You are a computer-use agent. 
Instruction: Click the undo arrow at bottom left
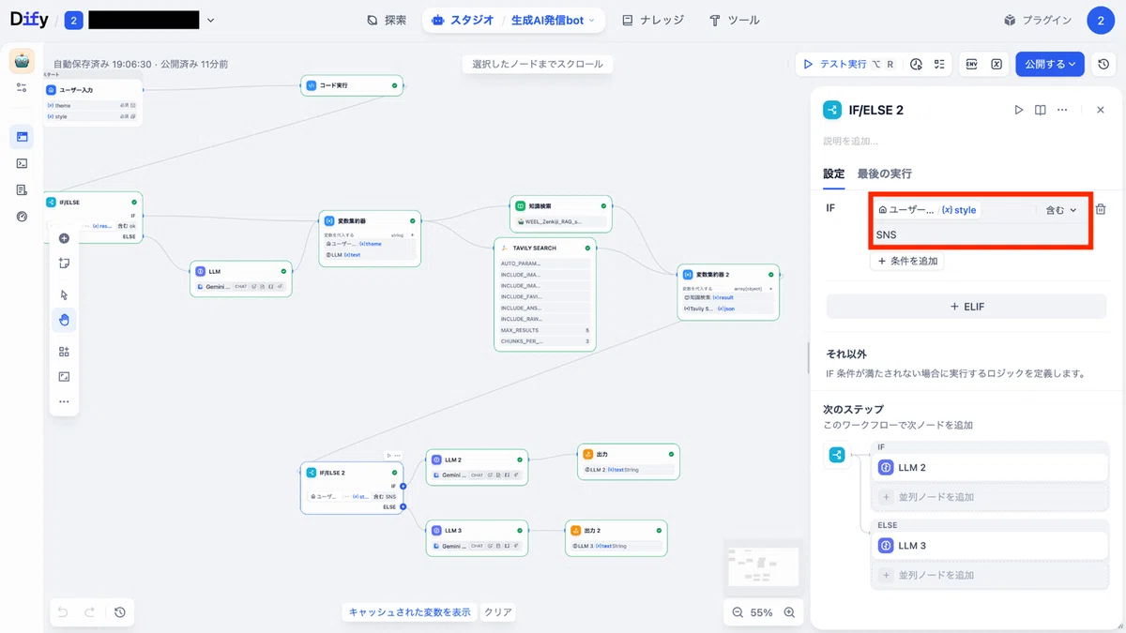coord(64,612)
